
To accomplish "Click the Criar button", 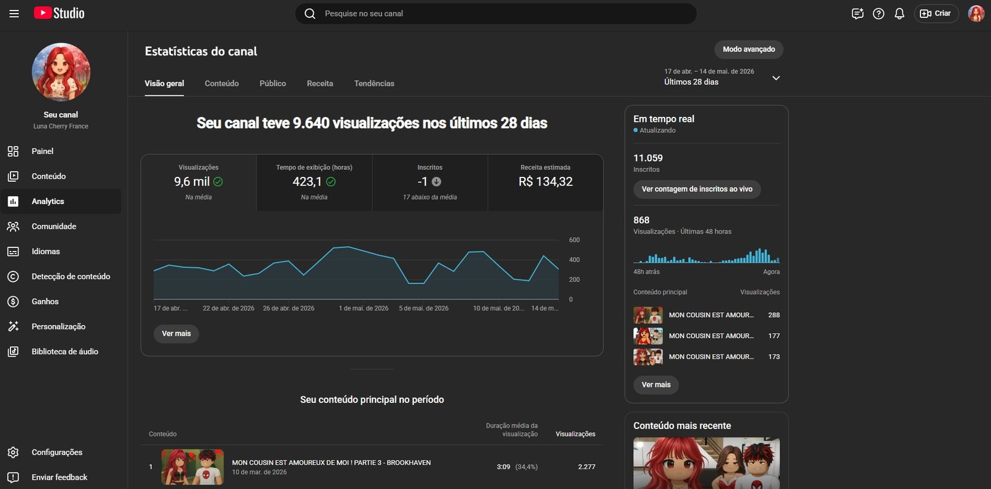I will 936,14.
